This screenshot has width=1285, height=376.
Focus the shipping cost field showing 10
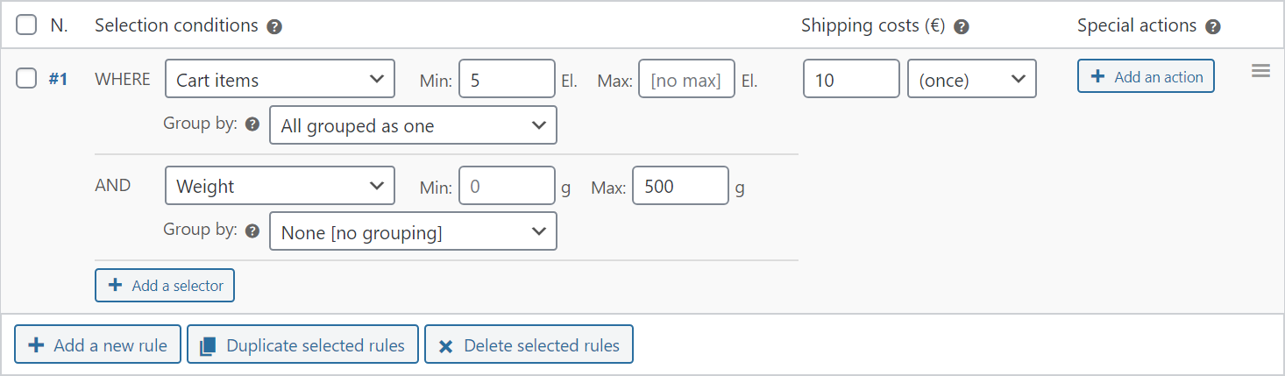[x=851, y=78]
